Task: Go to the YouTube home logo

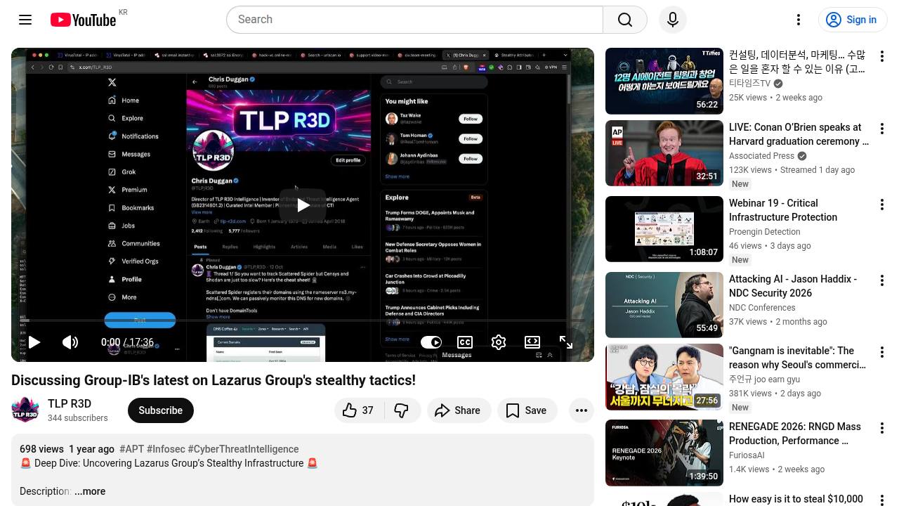Action: (83, 20)
